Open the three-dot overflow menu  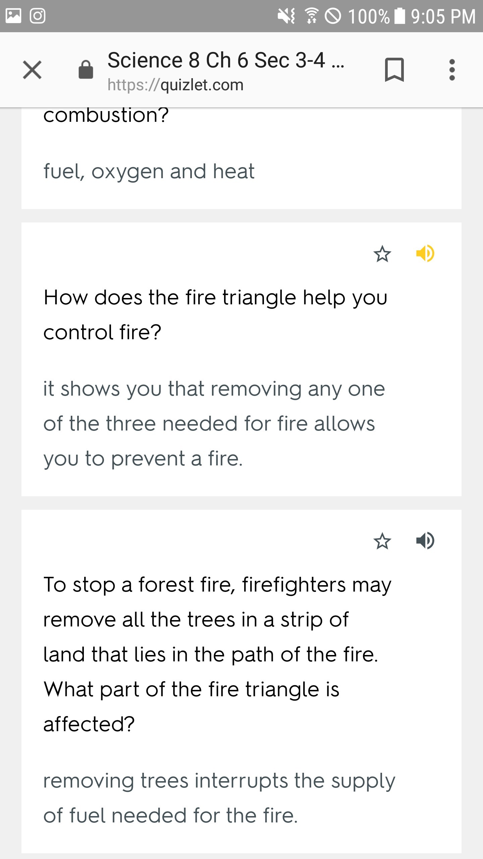pyautogui.click(x=452, y=70)
